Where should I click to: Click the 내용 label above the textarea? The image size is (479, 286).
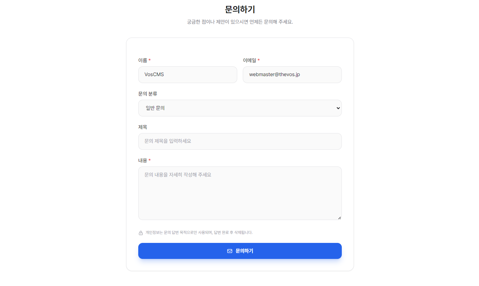143,160
